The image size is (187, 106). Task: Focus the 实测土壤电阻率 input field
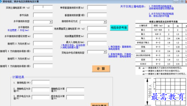(43, 7)
